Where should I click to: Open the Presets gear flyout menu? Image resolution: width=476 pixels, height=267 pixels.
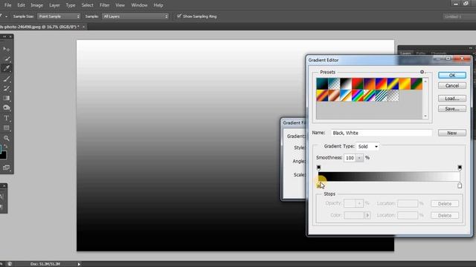[x=422, y=72]
